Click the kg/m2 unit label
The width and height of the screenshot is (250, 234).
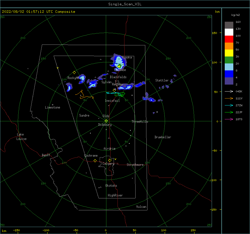pos(236,15)
